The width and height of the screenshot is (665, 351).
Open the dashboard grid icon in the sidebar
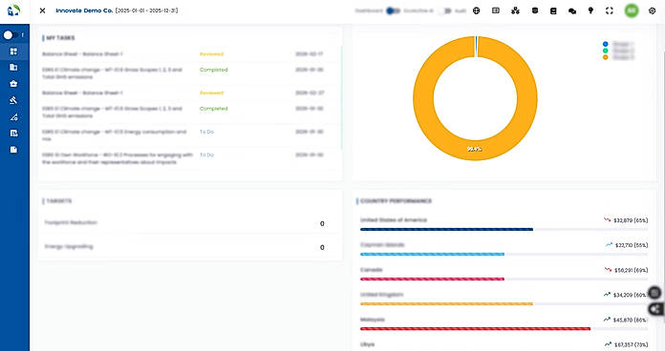tap(13, 52)
